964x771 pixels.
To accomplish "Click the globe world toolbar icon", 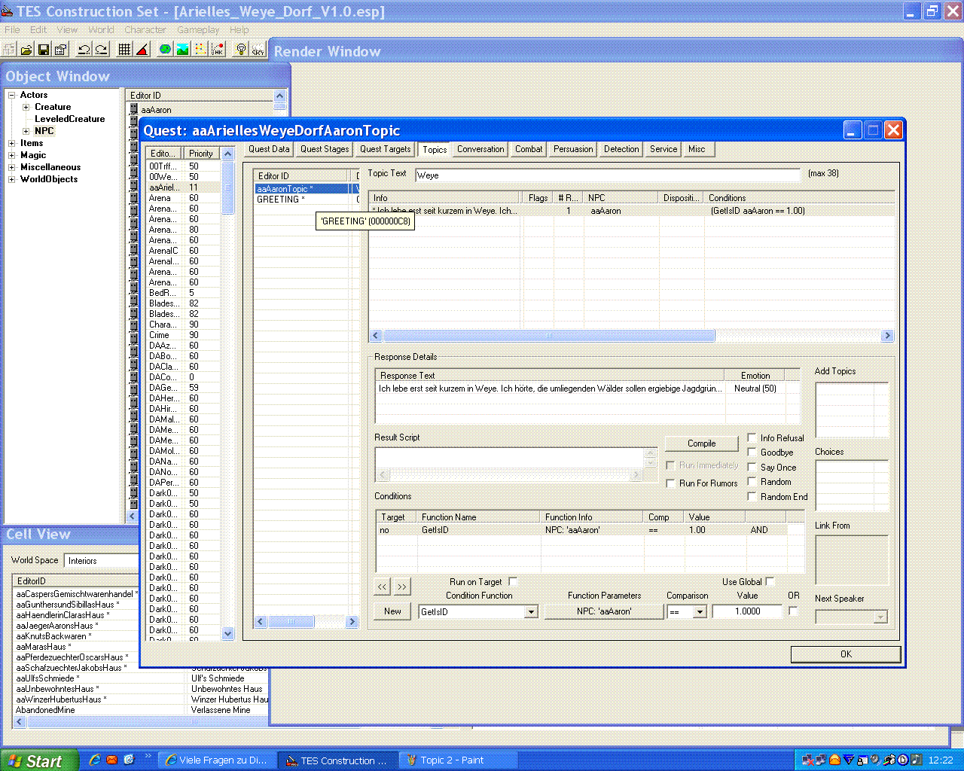I will 165,50.
